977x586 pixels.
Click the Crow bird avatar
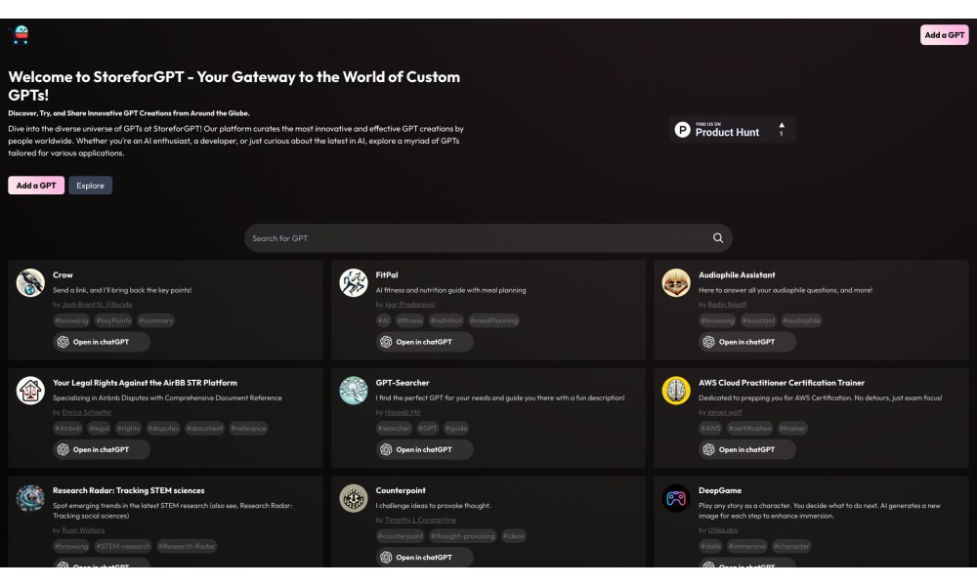tap(30, 282)
